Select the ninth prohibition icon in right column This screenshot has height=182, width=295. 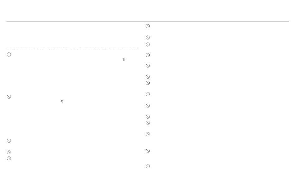click(148, 106)
